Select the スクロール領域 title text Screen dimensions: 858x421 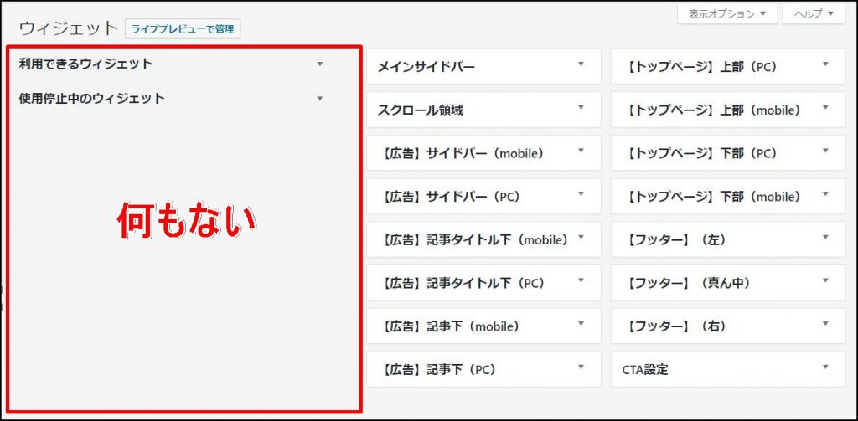(x=421, y=110)
